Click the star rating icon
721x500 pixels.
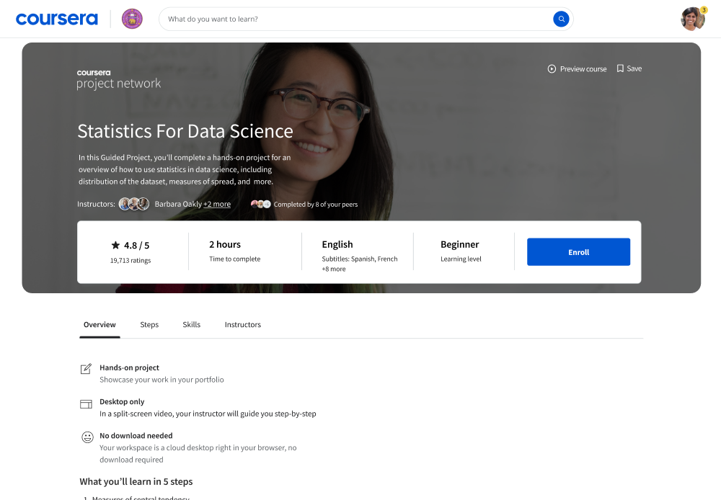[x=115, y=245]
